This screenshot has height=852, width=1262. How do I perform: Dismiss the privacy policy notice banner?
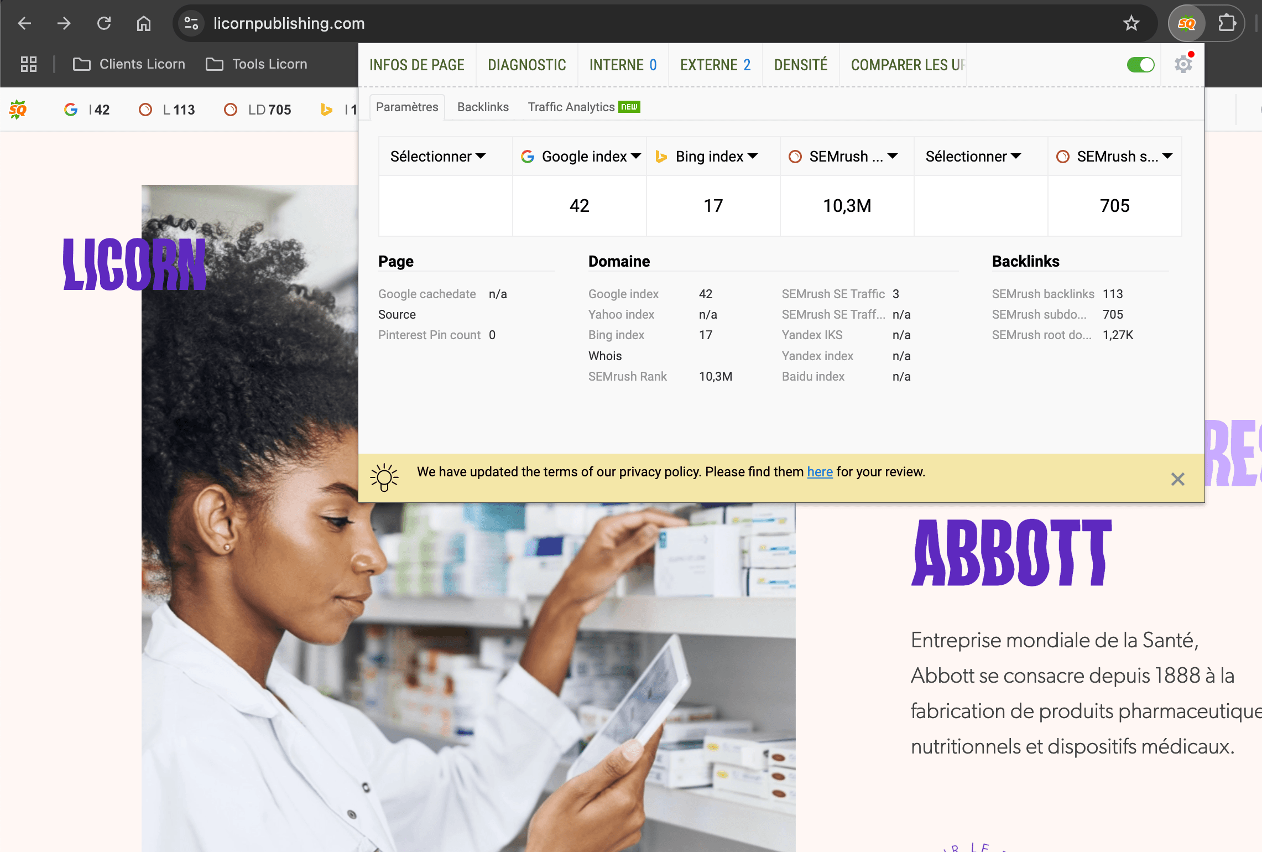pos(1177,479)
